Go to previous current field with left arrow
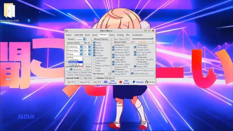 click(x=81, y=78)
